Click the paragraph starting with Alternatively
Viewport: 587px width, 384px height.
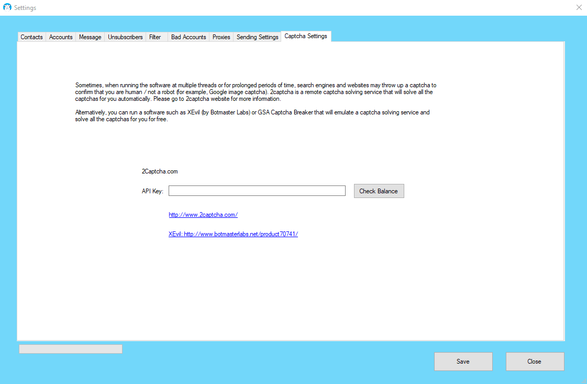(x=252, y=116)
